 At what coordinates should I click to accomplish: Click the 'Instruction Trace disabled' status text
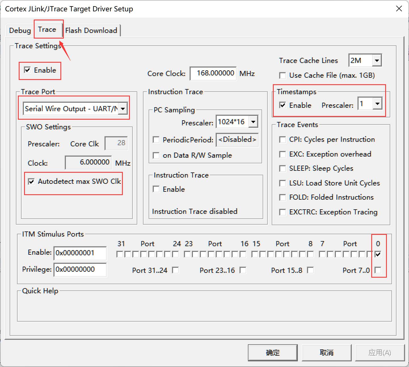(x=195, y=212)
